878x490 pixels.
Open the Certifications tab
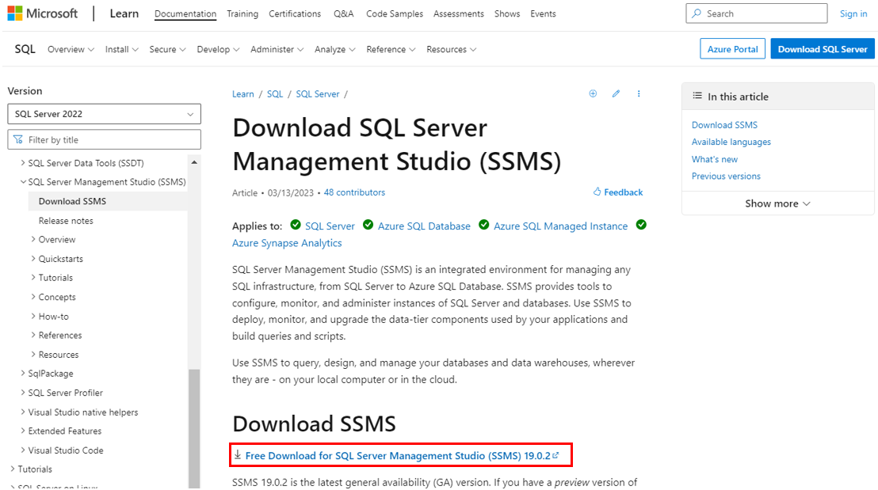point(295,13)
